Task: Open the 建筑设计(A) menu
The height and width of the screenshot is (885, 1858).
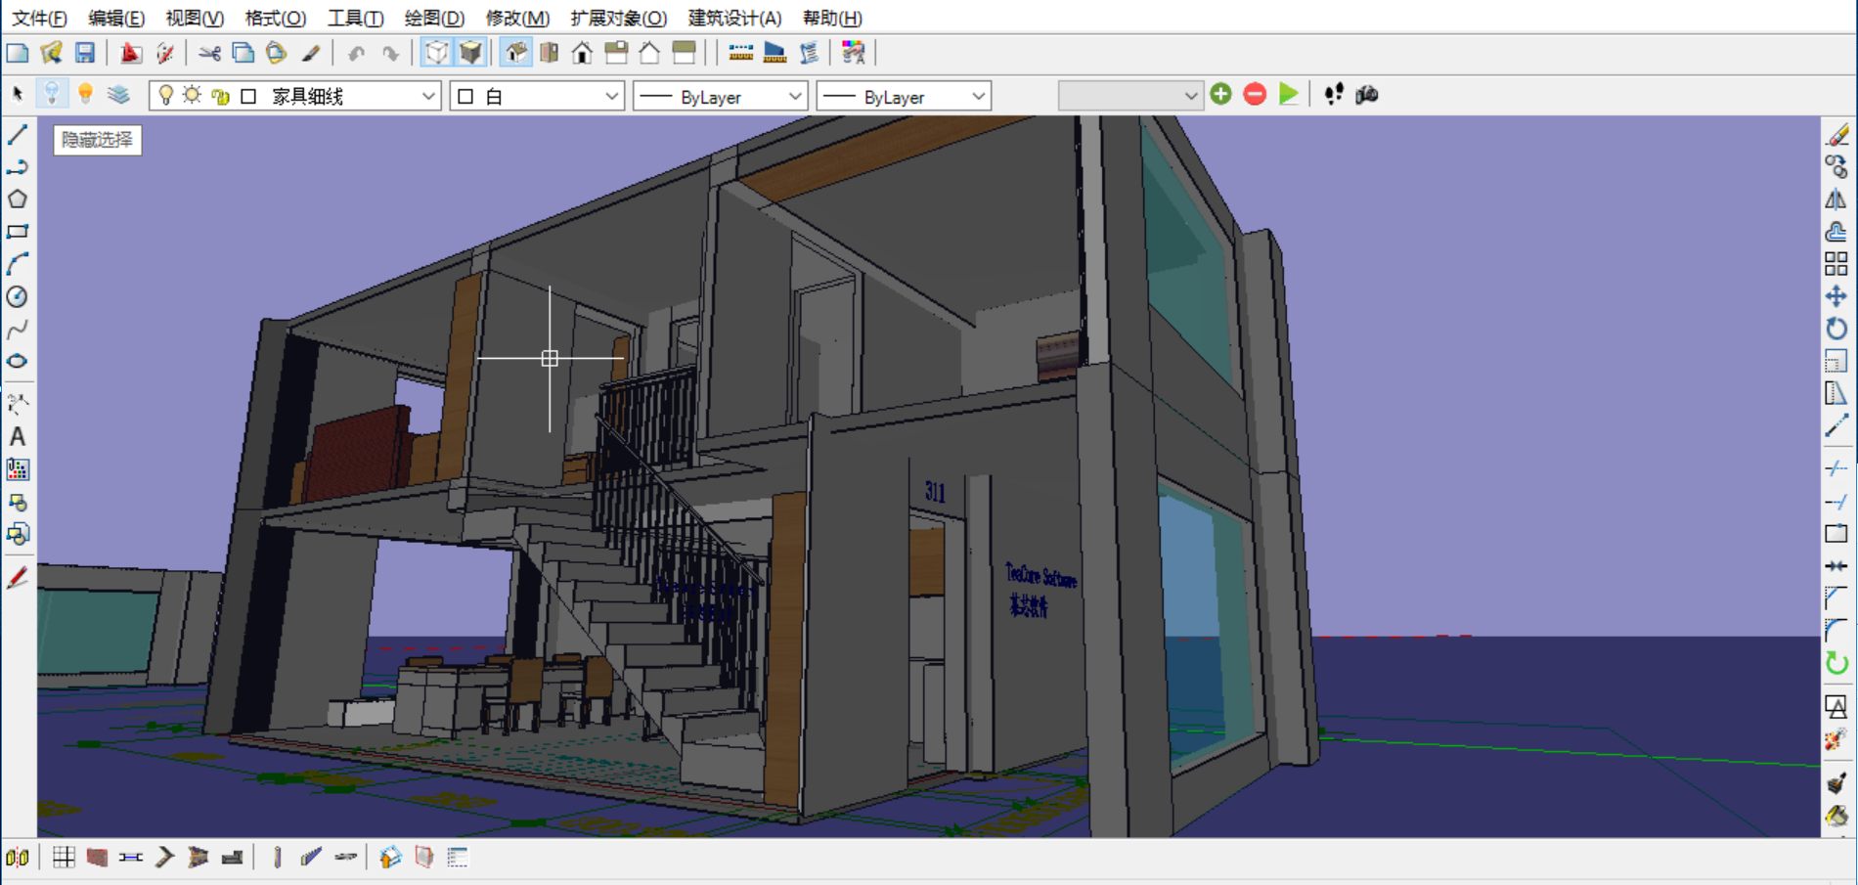Action: [x=734, y=18]
